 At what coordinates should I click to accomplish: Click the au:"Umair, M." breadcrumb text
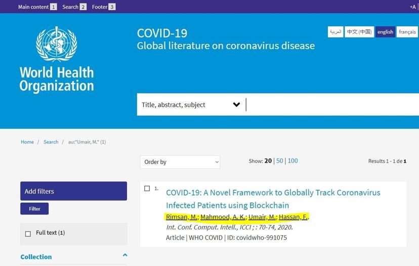pos(87,142)
